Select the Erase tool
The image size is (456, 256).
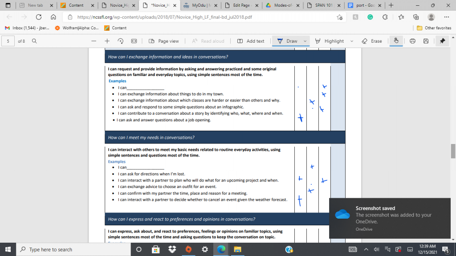pos(372,41)
